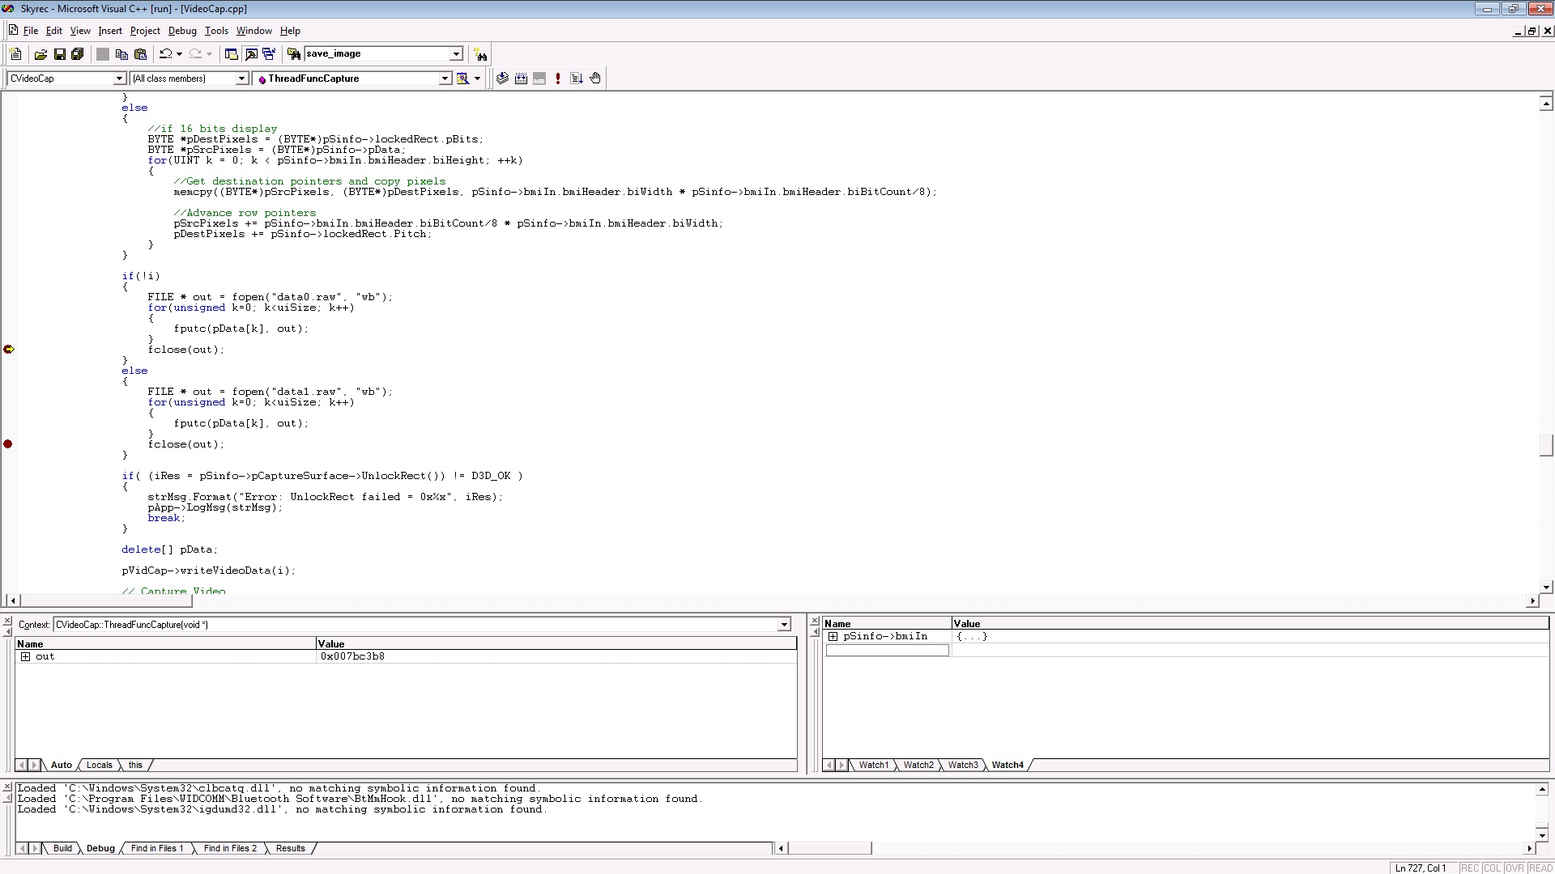
Task: Open the Edit menu
Action: click(x=54, y=31)
